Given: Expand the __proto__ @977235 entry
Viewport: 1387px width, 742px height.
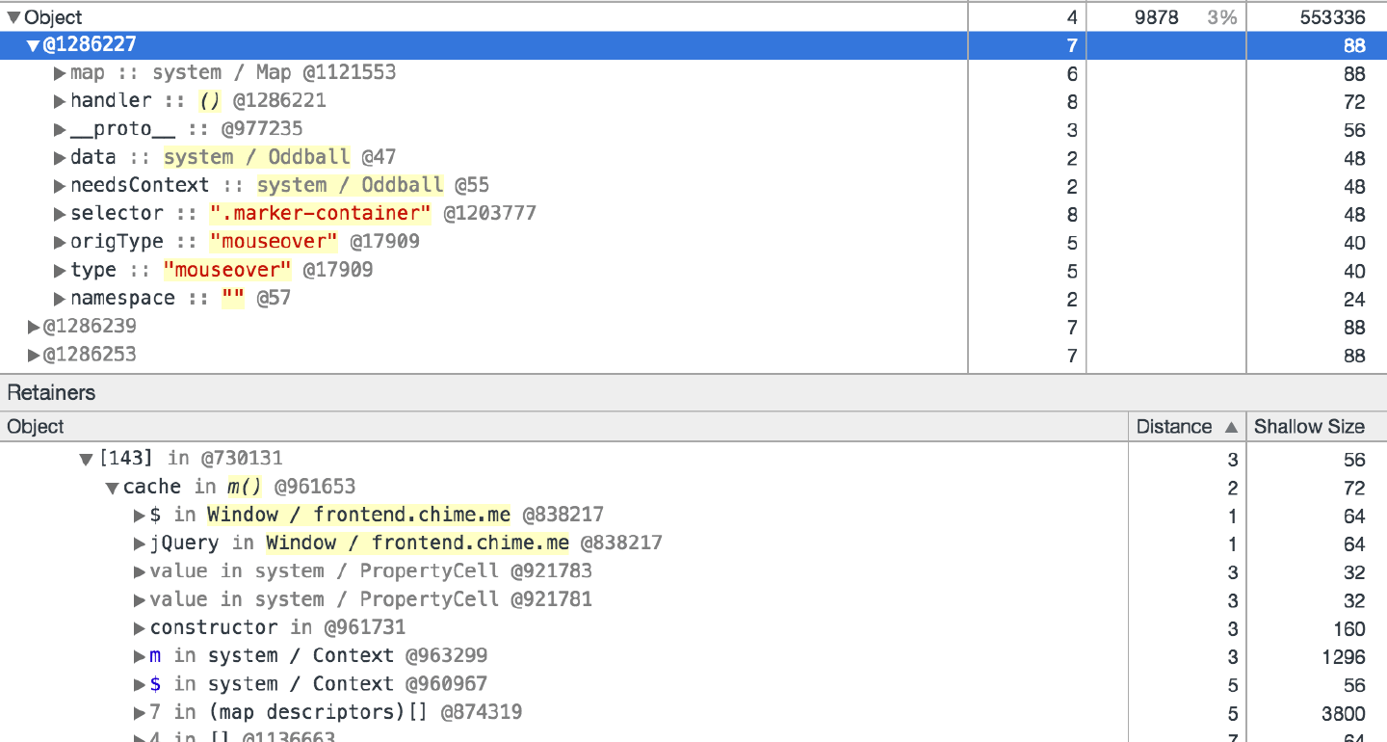Looking at the screenshot, I should (x=60, y=129).
